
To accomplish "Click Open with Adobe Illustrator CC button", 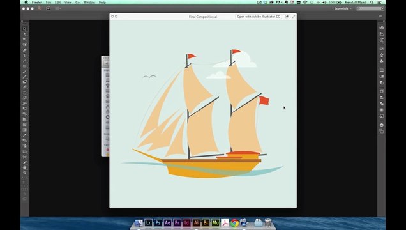I will [259, 17].
